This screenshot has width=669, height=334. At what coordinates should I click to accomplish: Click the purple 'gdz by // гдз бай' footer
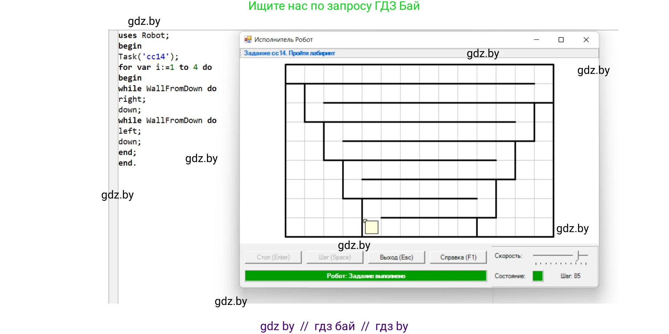tap(334, 326)
